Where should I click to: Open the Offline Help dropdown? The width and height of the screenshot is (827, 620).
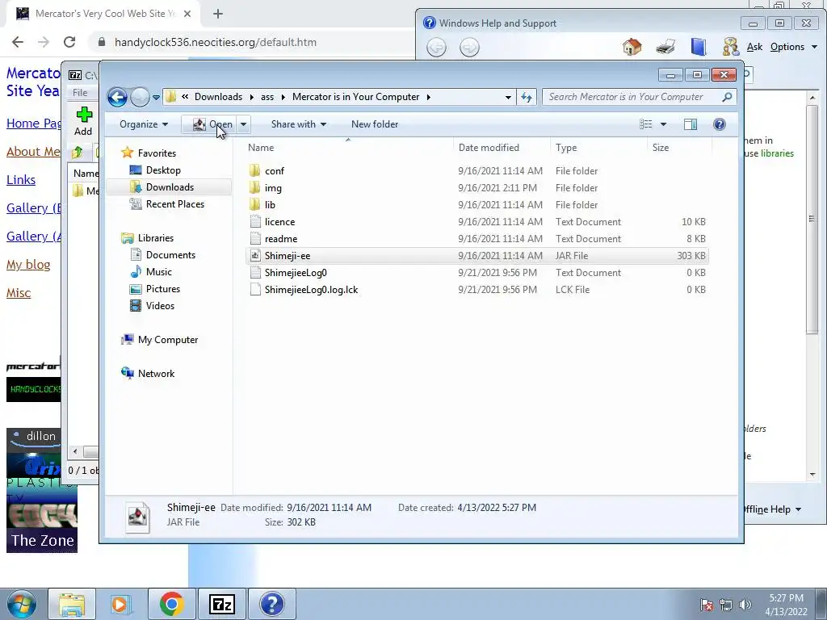[773, 509]
